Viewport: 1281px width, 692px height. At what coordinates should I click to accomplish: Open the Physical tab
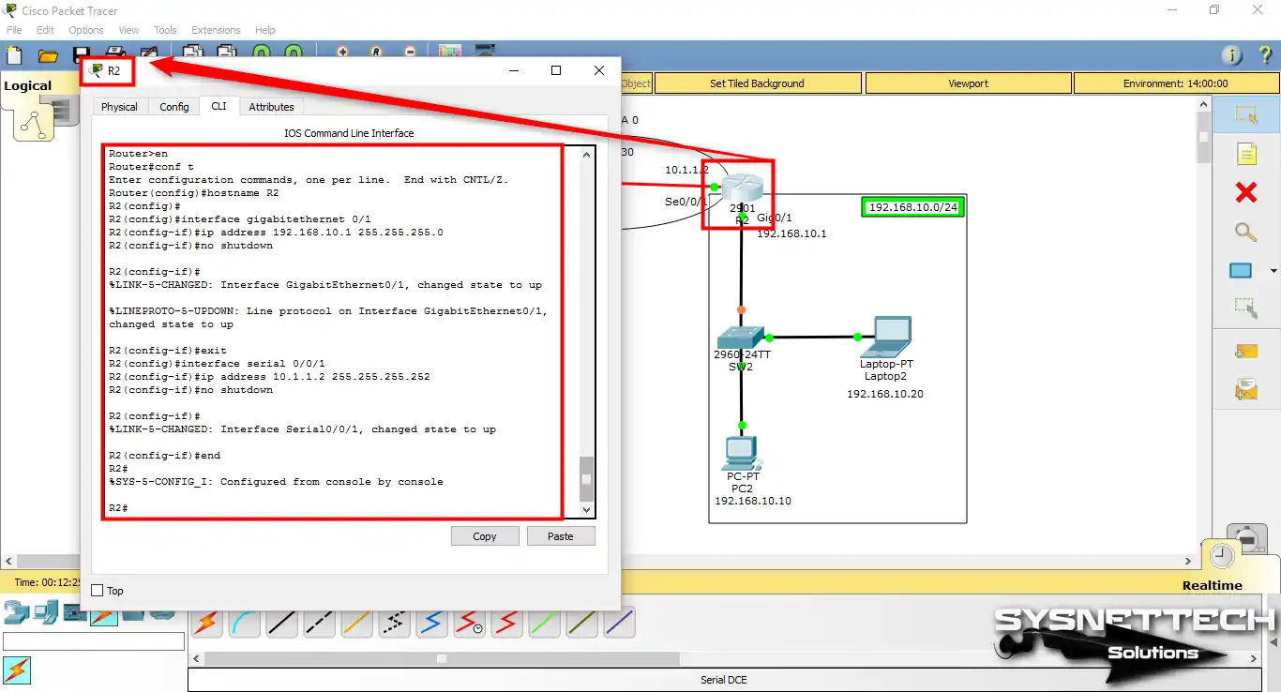pos(119,107)
